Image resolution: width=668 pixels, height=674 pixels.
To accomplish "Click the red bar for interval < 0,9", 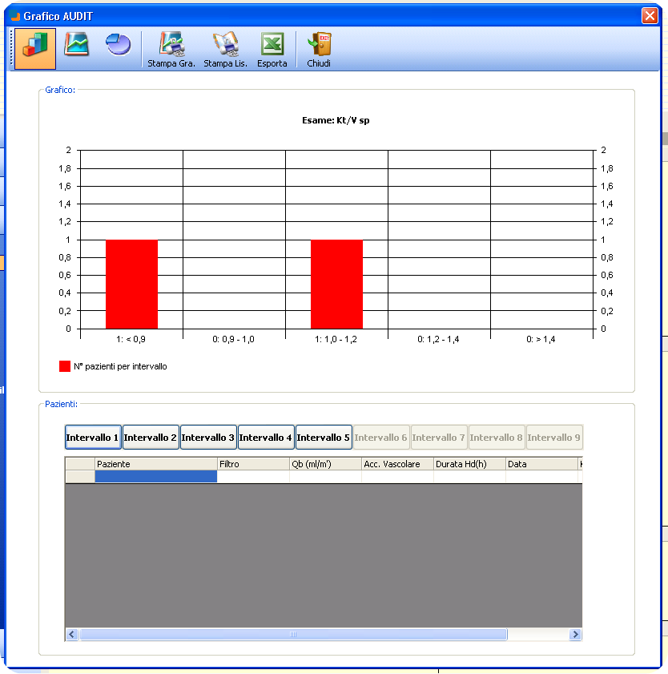I will [131, 285].
